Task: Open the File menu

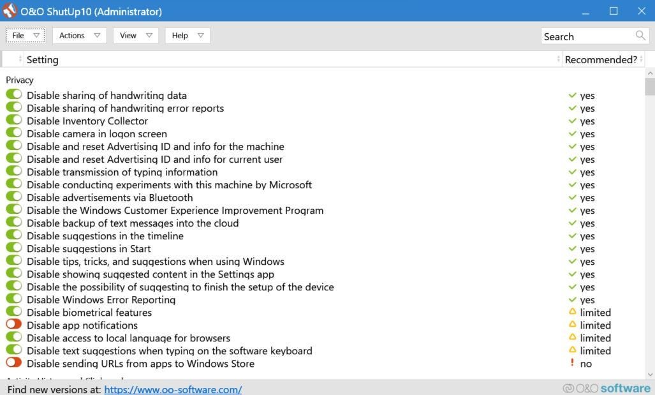Action: [x=25, y=36]
